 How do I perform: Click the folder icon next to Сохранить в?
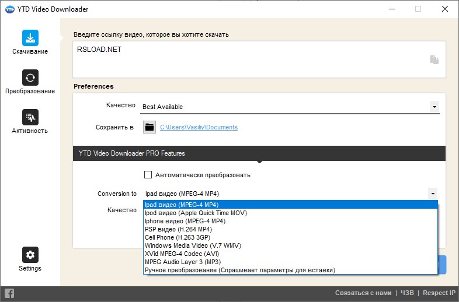(149, 127)
